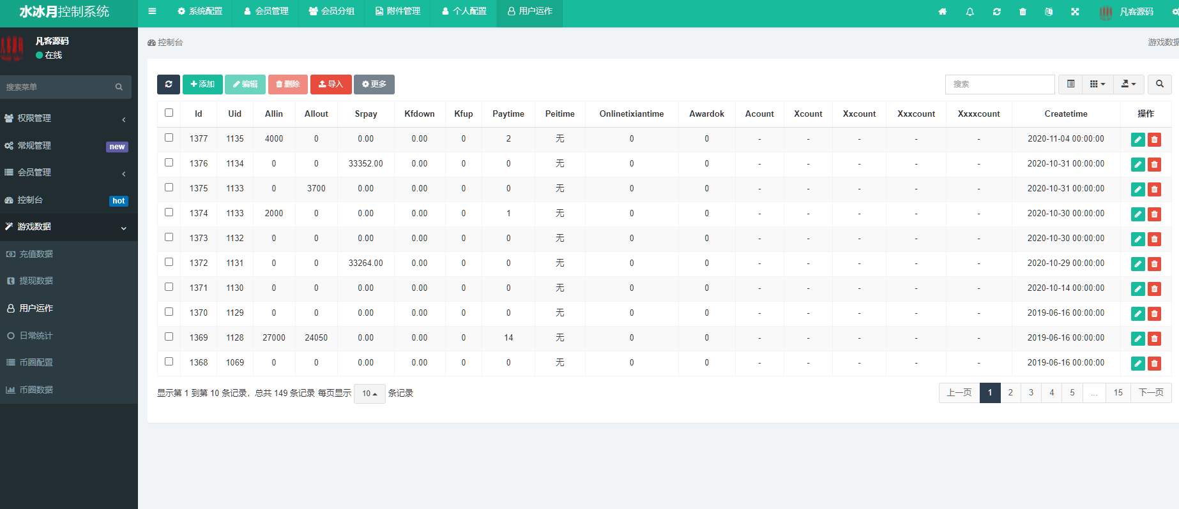Select 充值数据 in the sidebar

(36, 254)
